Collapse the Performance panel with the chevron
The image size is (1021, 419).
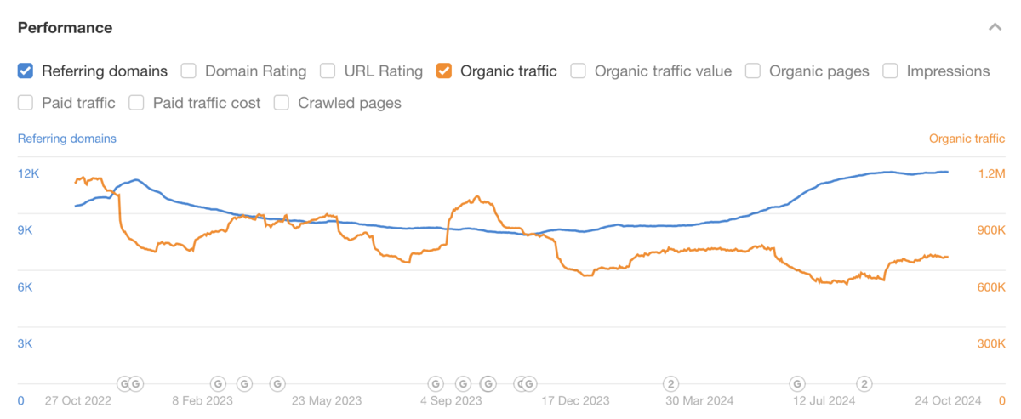(x=995, y=28)
